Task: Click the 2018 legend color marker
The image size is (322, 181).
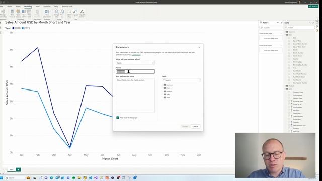Action: 14,28
